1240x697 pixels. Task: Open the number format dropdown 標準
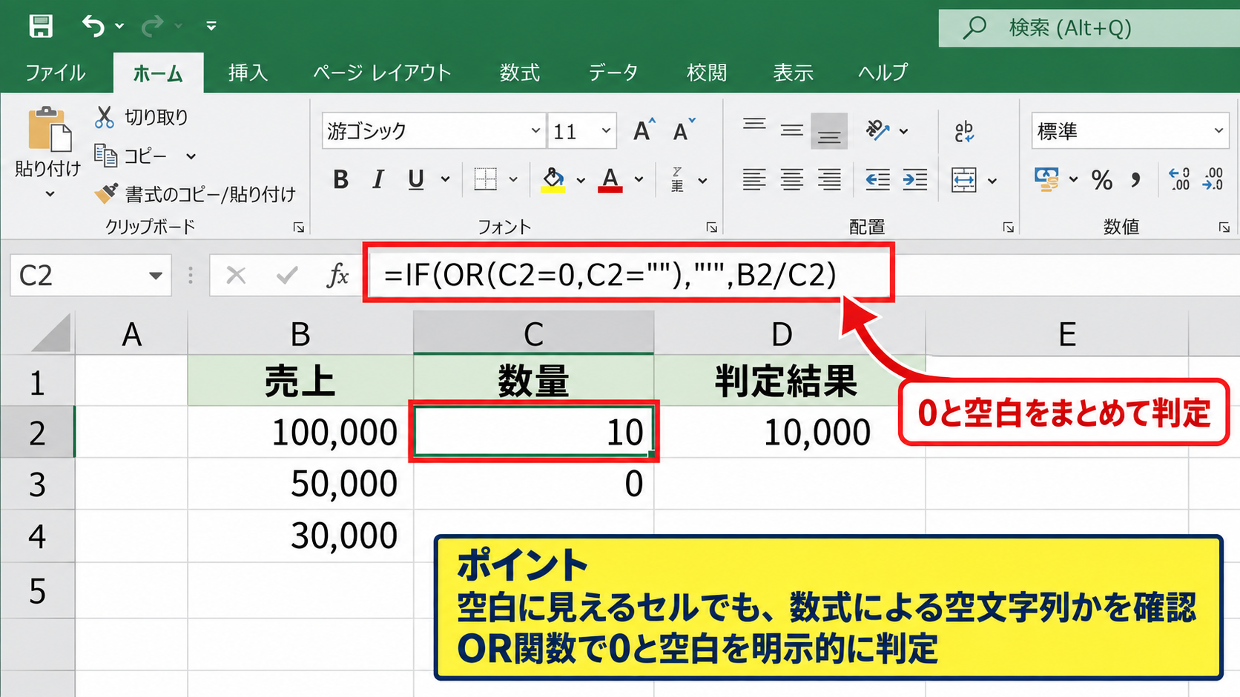tap(1218, 131)
